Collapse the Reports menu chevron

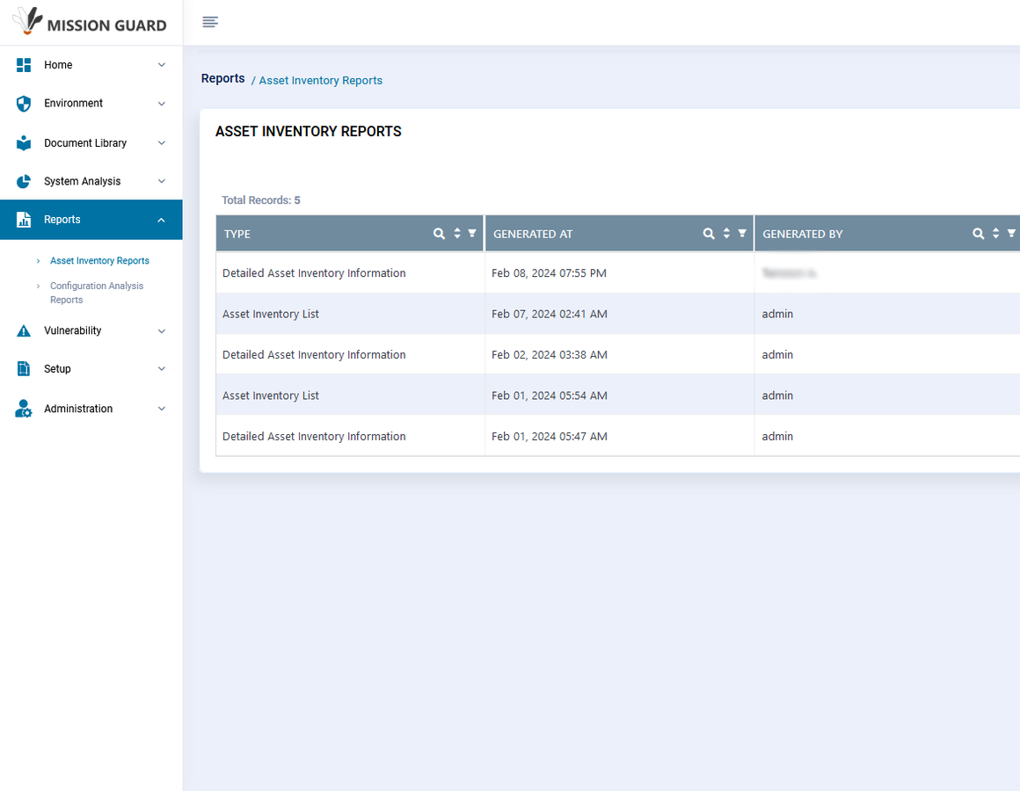tap(161, 220)
